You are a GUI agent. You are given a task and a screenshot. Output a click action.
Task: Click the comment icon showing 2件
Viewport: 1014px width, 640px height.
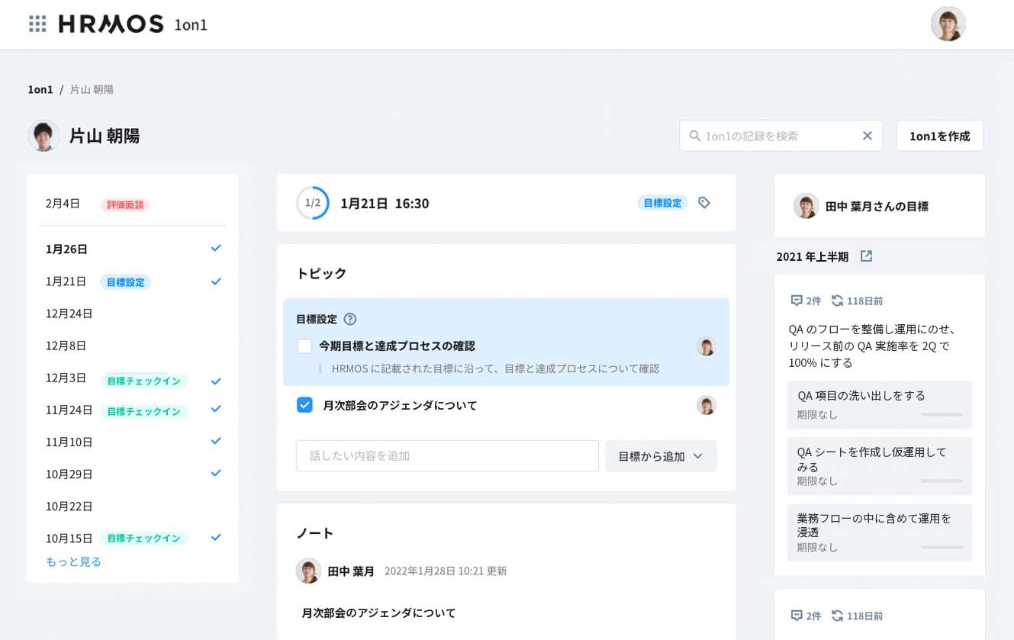click(797, 301)
